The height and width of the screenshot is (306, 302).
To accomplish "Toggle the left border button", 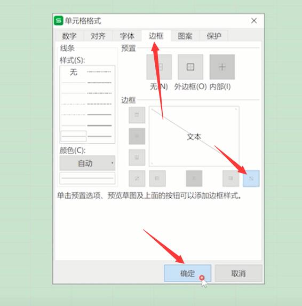I will point(157,178).
